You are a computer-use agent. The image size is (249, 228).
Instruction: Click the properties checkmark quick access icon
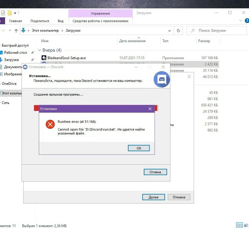tap(3, 13)
